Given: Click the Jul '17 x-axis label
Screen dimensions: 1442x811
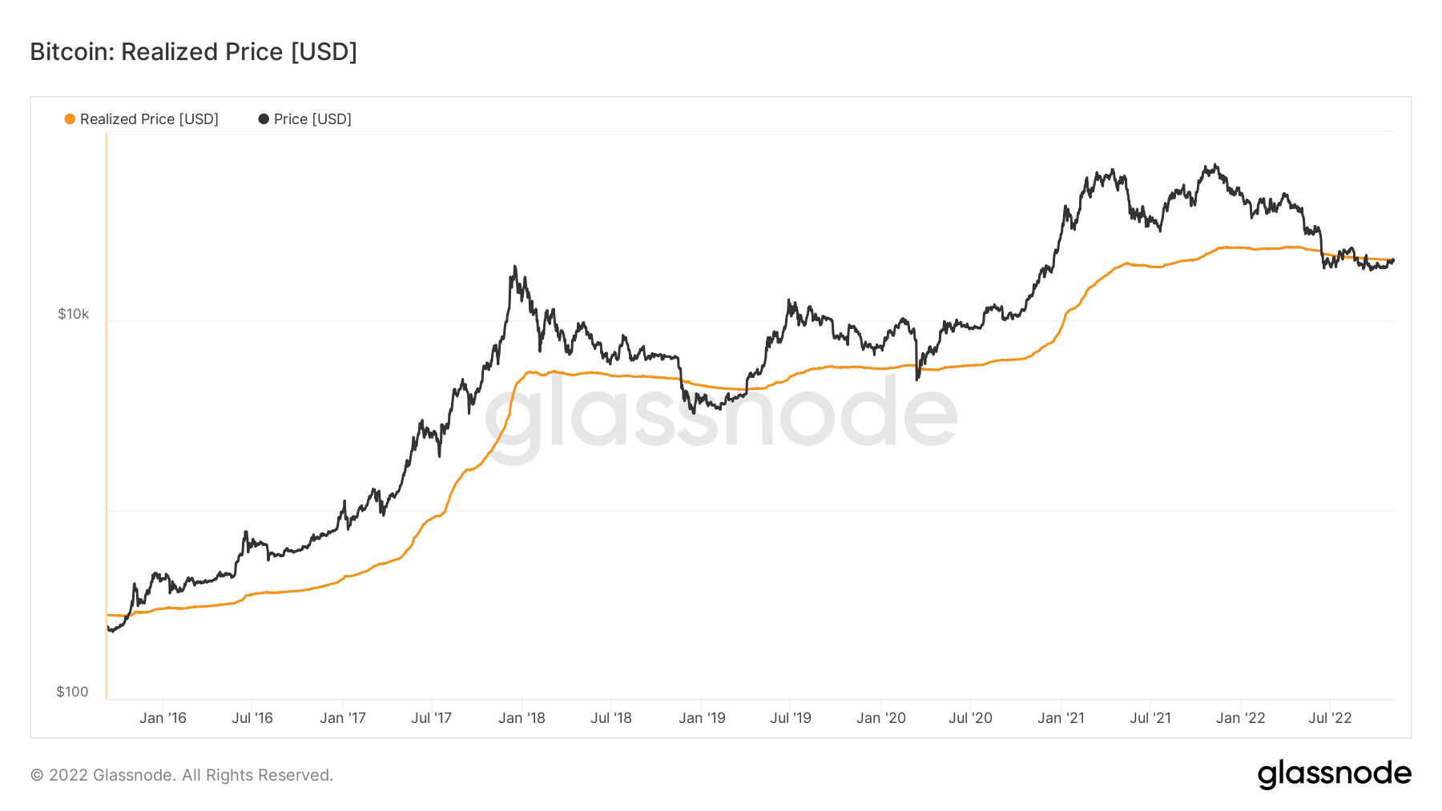Looking at the screenshot, I should (432, 718).
